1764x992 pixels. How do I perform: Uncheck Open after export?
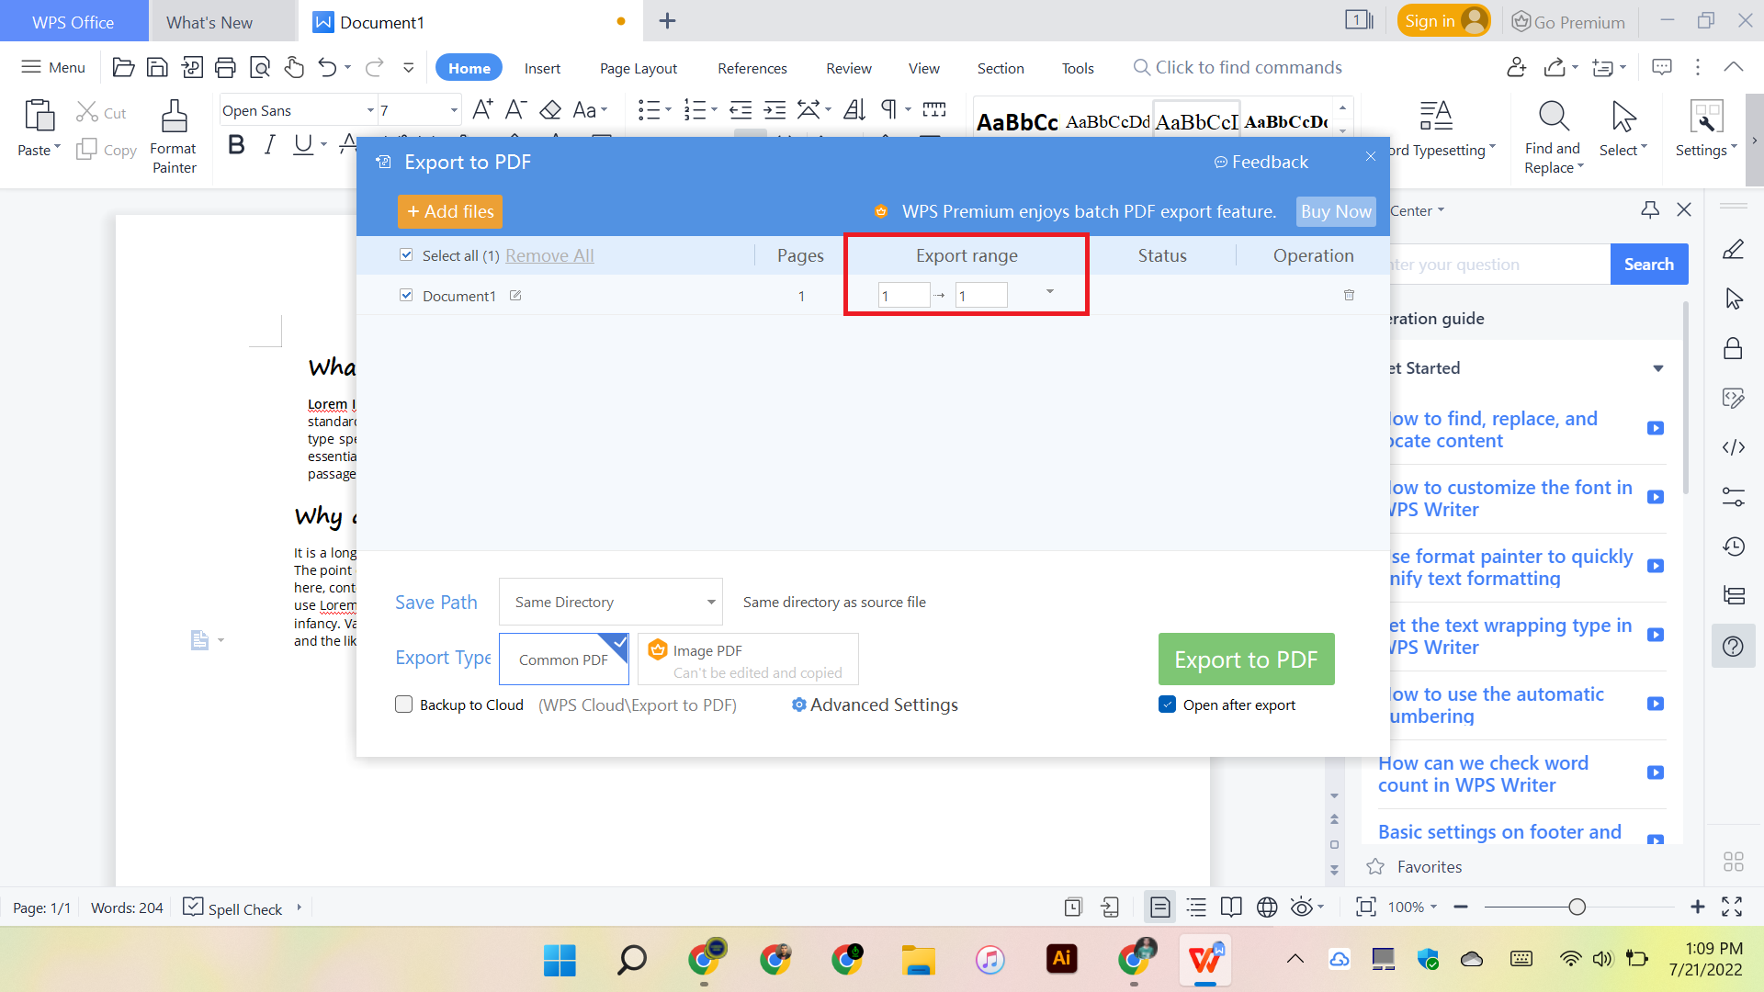pos(1167,705)
